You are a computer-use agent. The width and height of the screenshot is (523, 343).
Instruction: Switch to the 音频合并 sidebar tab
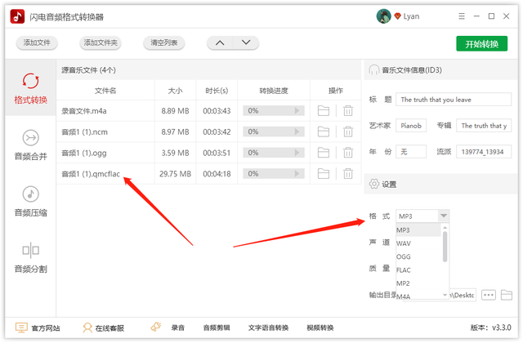coord(31,145)
